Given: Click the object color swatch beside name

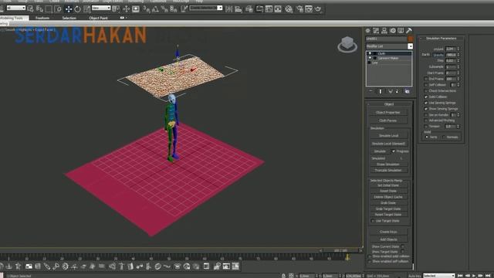Looking at the screenshot, I should pyautogui.click(x=411, y=39).
